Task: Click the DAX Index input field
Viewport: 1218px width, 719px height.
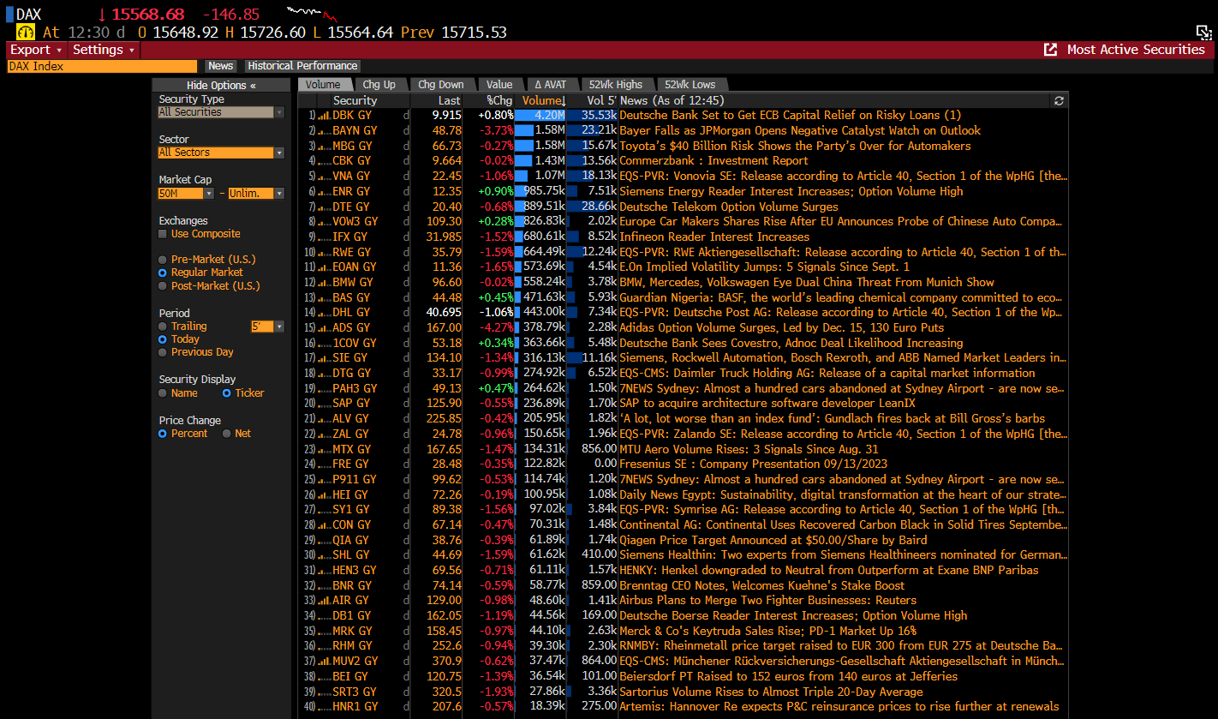Action: tap(102, 66)
